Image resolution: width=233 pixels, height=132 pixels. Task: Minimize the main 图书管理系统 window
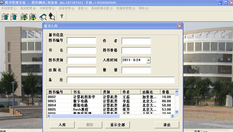220,2
